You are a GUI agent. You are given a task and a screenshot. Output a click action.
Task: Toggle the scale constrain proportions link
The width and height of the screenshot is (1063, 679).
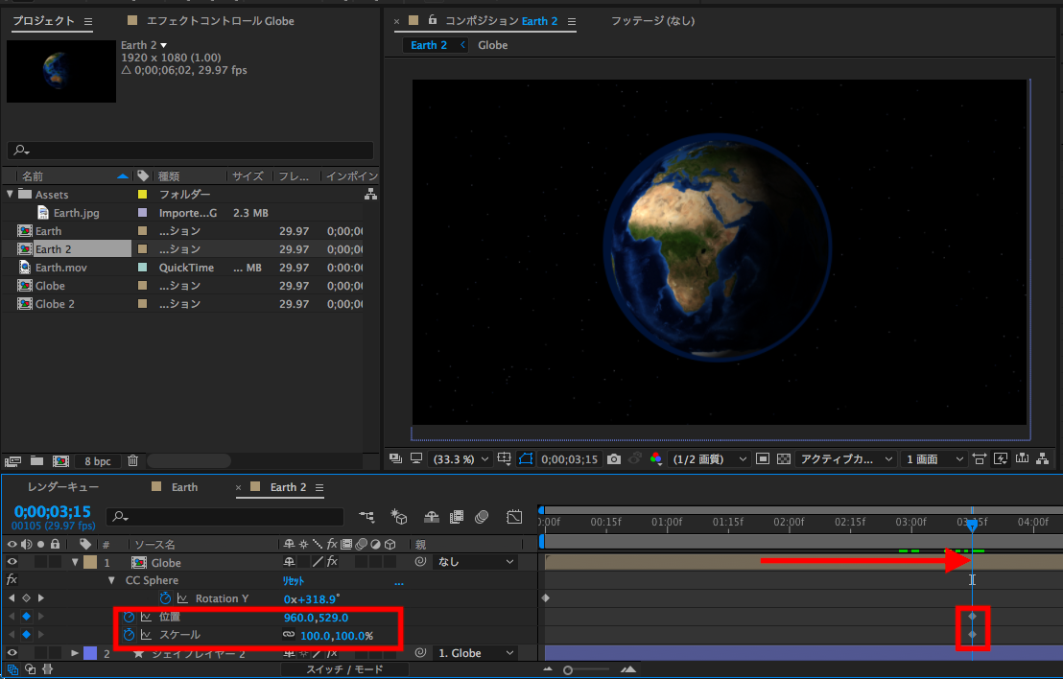point(288,635)
